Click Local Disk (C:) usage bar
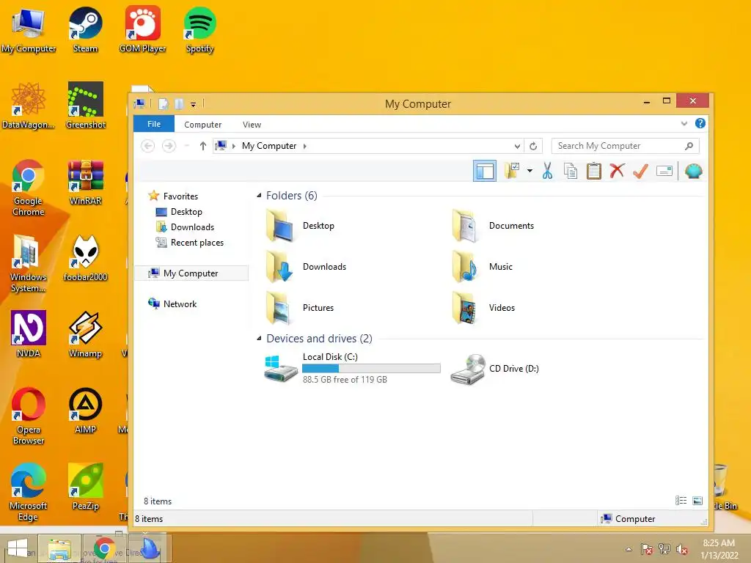The height and width of the screenshot is (563, 751). click(371, 368)
